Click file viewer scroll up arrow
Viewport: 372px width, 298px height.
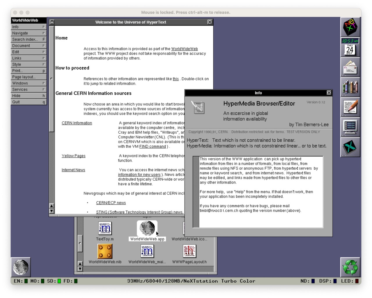(x=80, y=264)
